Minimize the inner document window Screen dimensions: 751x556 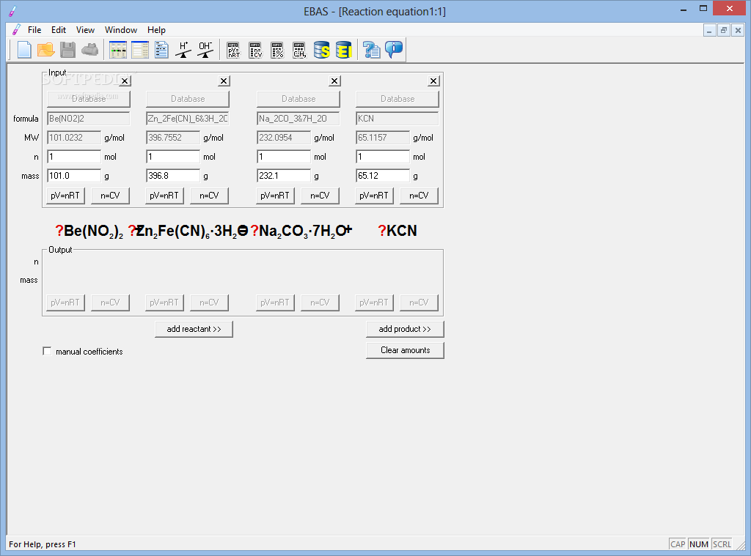[x=709, y=30]
